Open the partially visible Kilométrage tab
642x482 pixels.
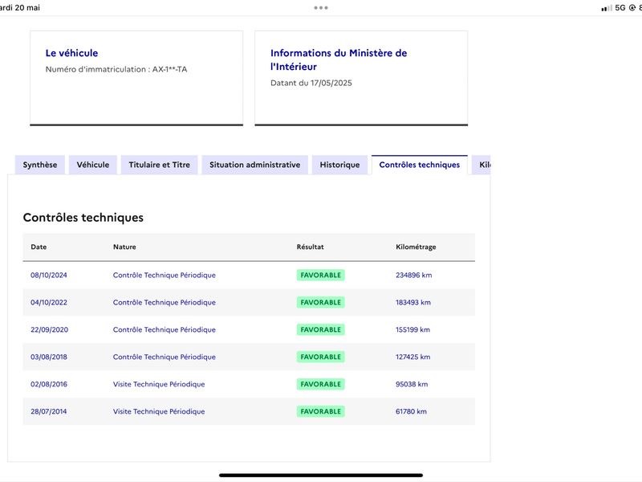(x=481, y=165)
